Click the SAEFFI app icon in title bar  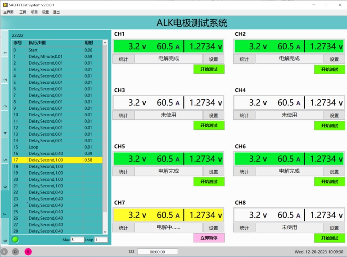point(5,5)
